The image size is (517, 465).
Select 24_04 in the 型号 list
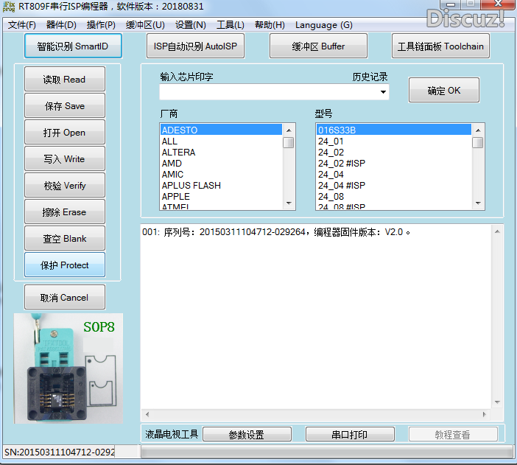point(331,175)
